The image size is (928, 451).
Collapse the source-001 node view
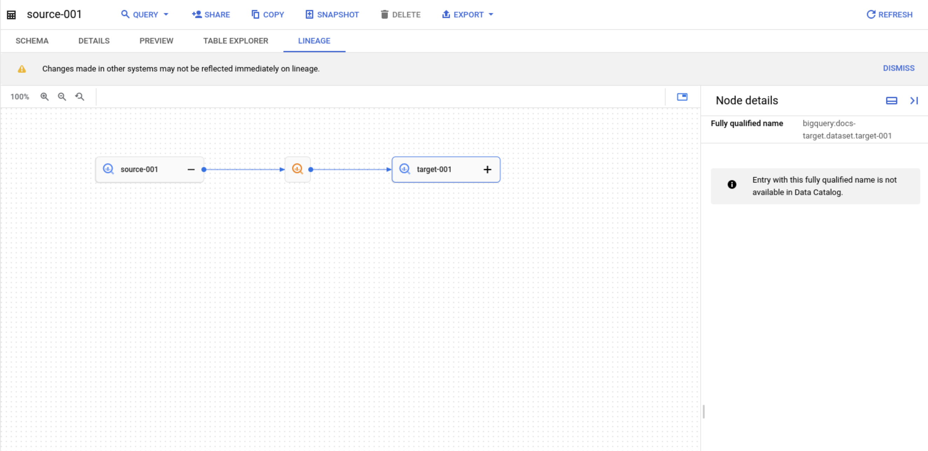click(191, 169)
